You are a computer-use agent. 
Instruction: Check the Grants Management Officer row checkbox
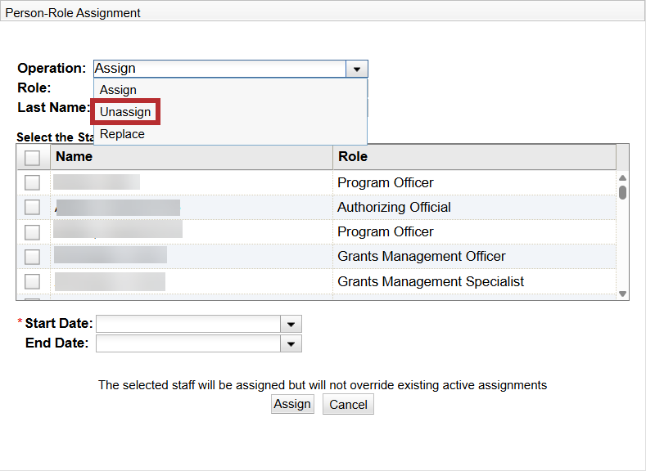33,257
